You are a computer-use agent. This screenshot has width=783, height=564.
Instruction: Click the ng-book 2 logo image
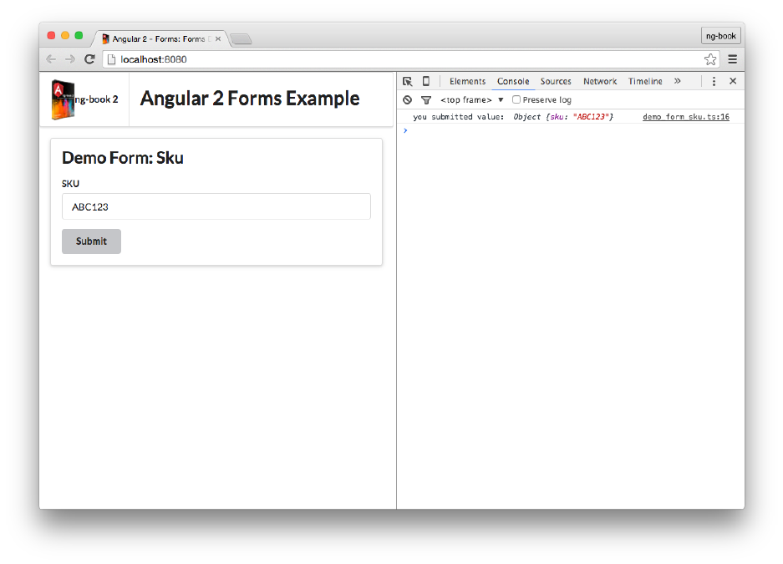point(63,99)
